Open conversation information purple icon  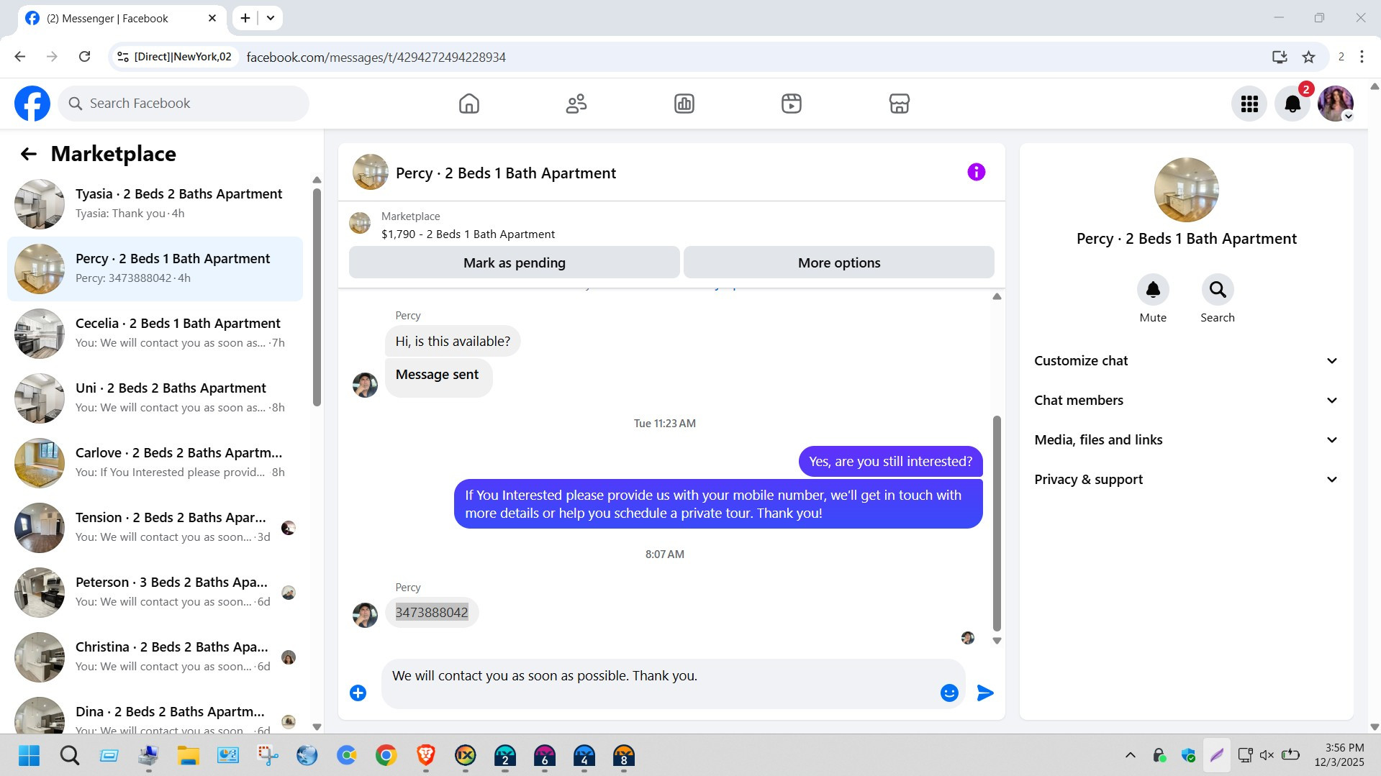point(976,172)
